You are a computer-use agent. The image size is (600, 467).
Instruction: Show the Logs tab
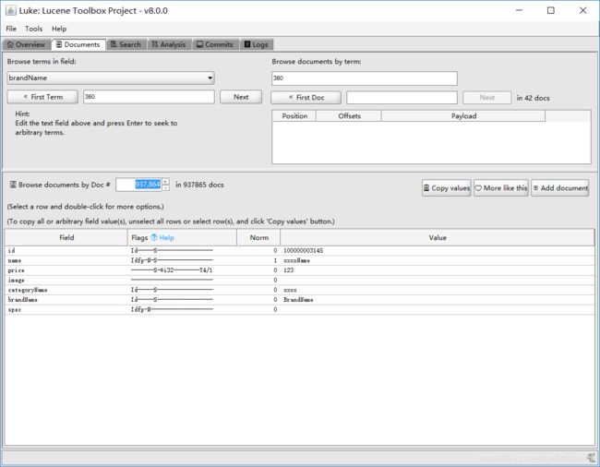click(257, 44)
